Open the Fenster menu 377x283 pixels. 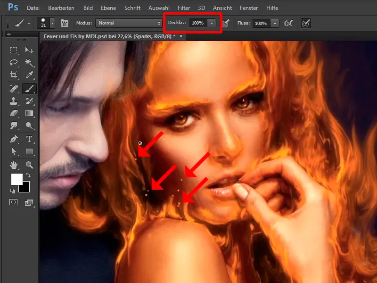(x=249, y=8)
